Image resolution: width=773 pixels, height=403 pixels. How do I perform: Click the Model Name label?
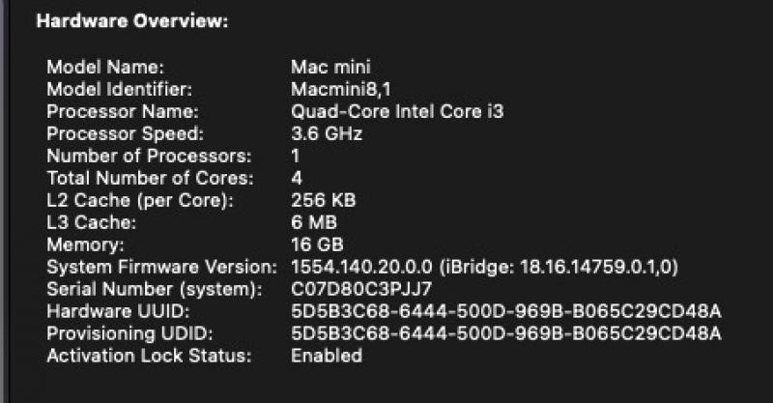105,67
